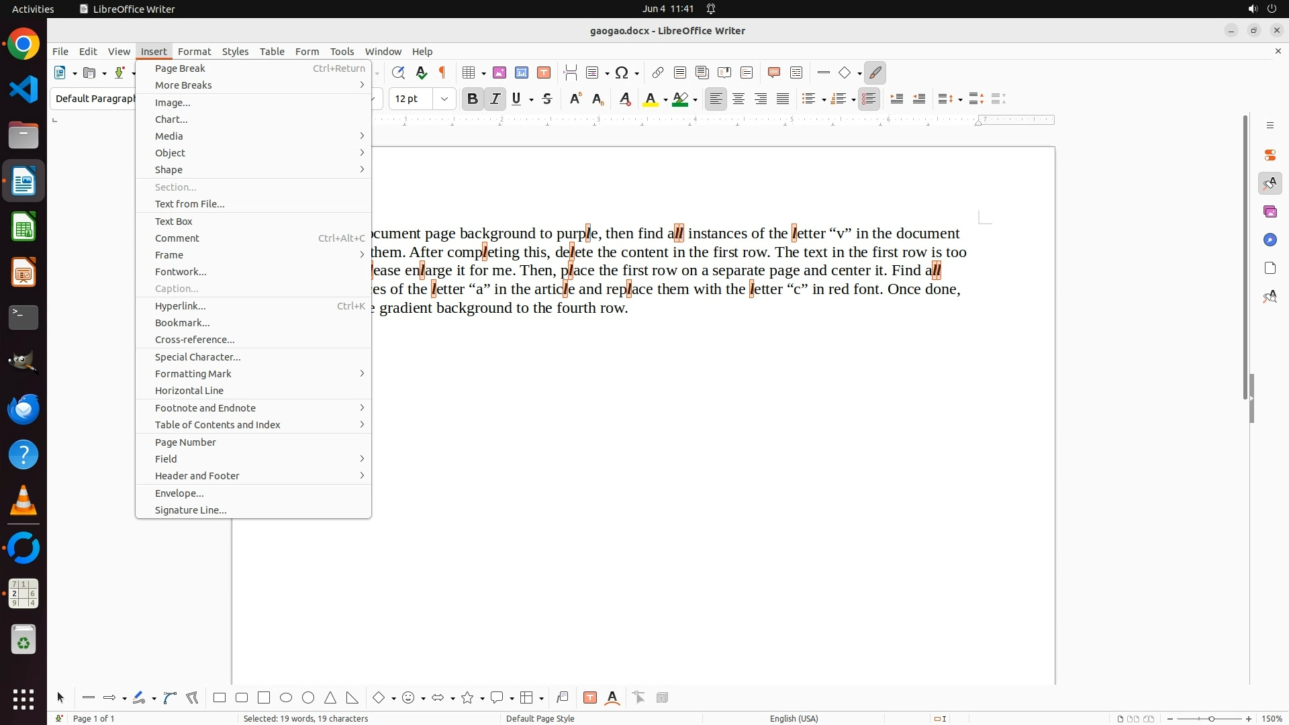Open the sidebar Gallery panel icon
The width and height of the screenshot is (1289, 725).
[x=1270, y=212]
